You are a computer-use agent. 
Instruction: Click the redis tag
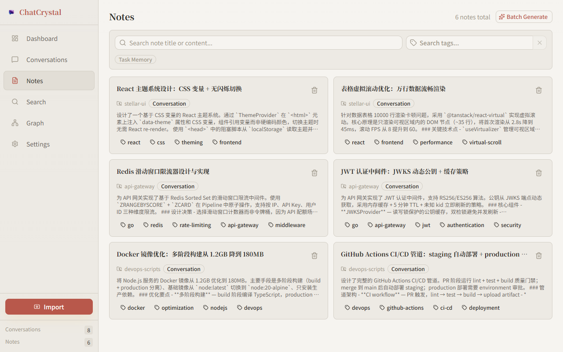click(153, 225)
